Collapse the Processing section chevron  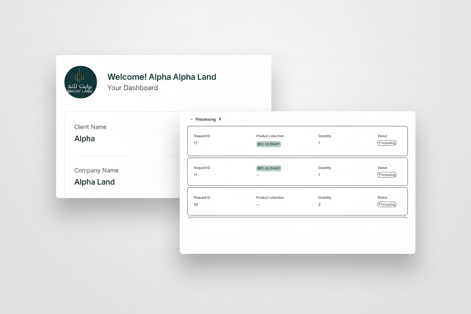[x=191, y=119]
